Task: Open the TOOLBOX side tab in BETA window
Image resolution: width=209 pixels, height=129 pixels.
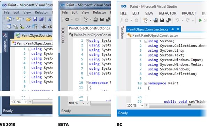Action: (x=63, y=35)
